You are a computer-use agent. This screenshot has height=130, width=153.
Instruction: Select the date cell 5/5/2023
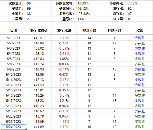pos(13,59)
